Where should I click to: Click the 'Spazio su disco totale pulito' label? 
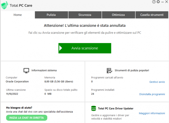tap(61, 90)
